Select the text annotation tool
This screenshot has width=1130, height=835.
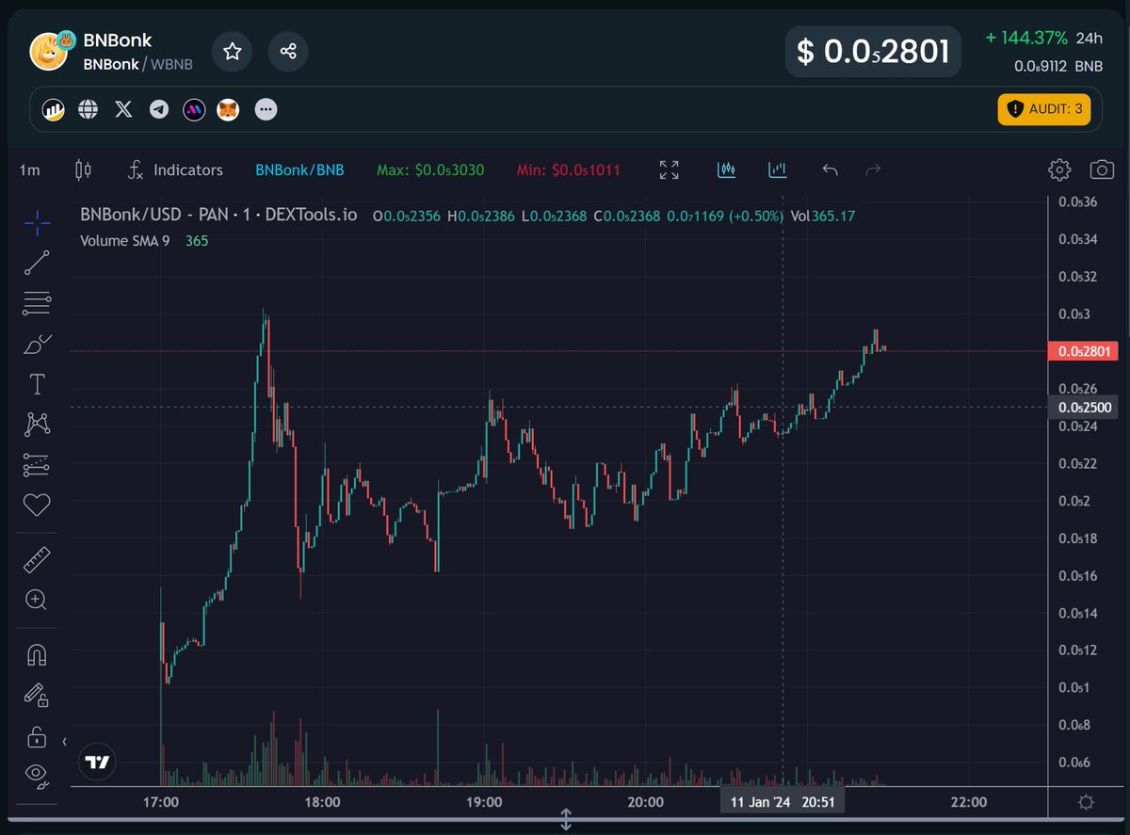tap(37, 384)
